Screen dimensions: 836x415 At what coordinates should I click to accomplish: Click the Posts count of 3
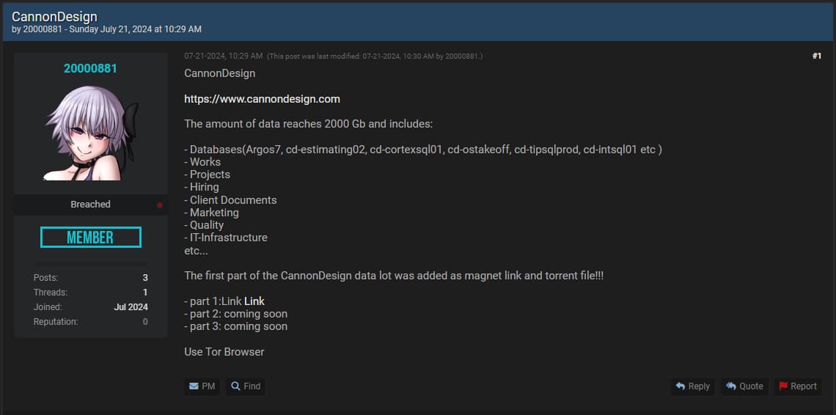click(x=145, y=278)
